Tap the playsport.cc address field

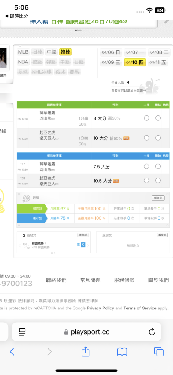86,331
